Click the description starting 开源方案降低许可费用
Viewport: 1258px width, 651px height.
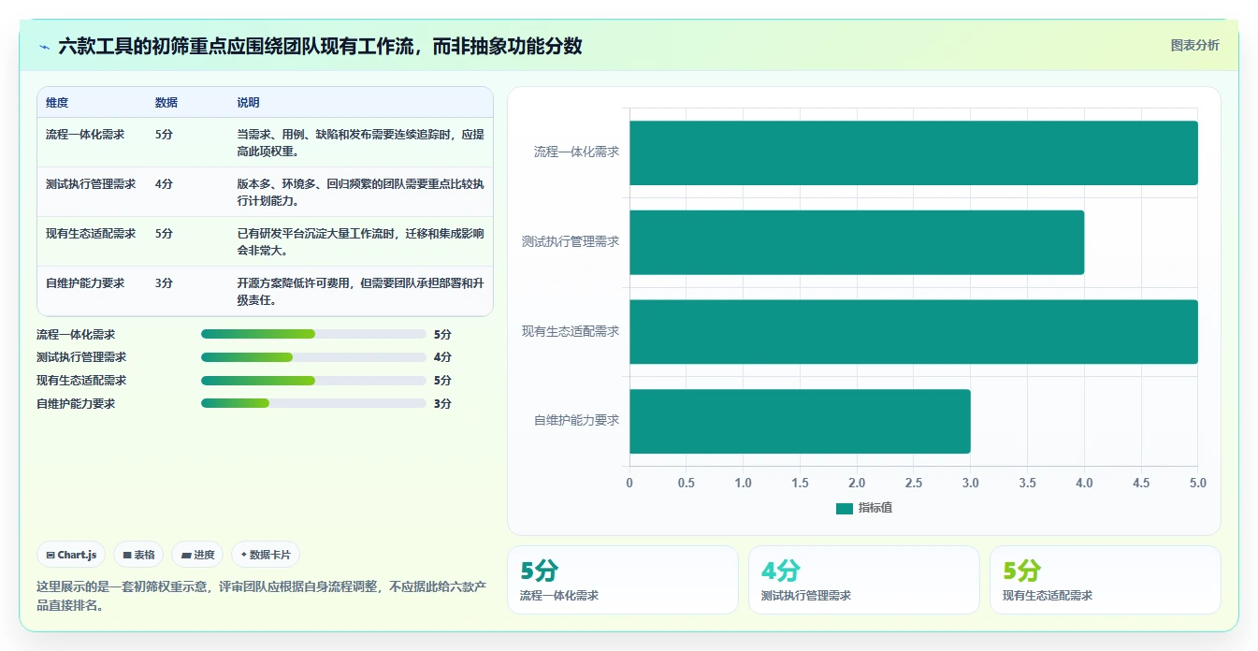360,292
